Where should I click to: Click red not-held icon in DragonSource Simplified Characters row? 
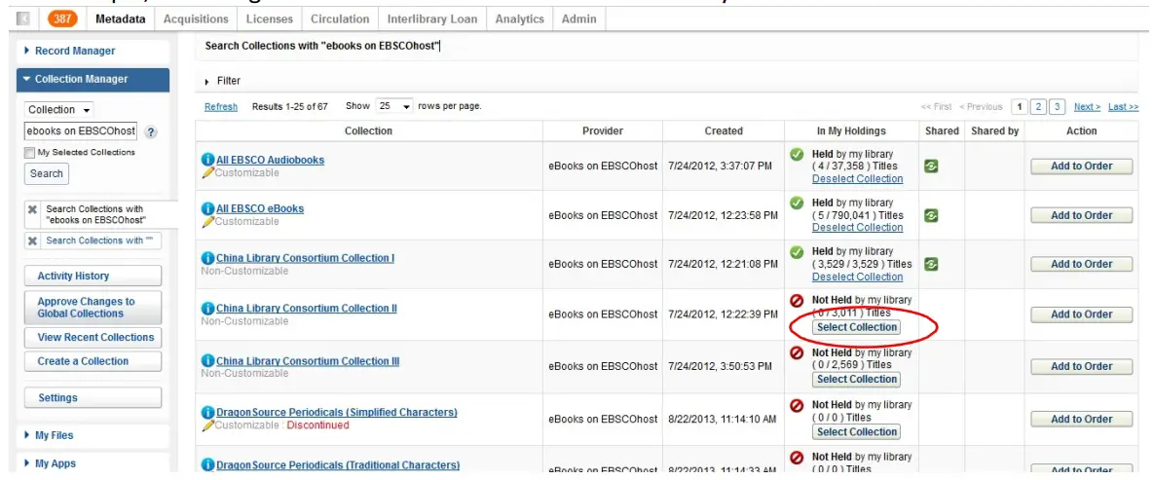point(797,405)
